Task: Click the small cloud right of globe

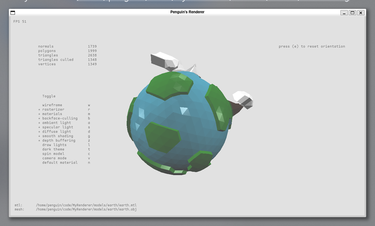Action: point(243,99)
